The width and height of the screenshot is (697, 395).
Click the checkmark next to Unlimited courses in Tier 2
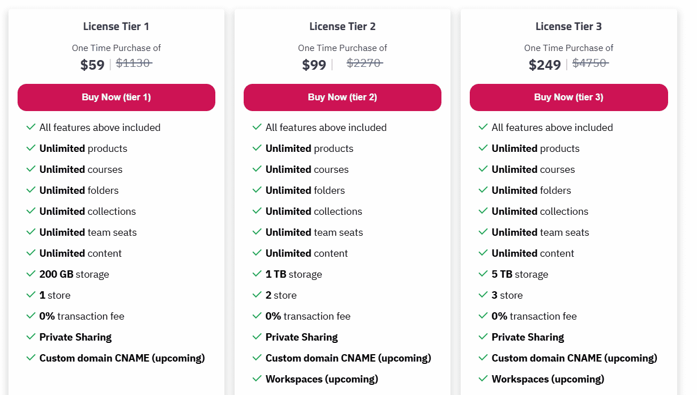pos(257,169)
